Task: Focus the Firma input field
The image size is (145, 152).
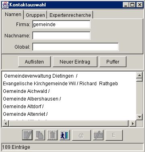Action: pos(61,25)
